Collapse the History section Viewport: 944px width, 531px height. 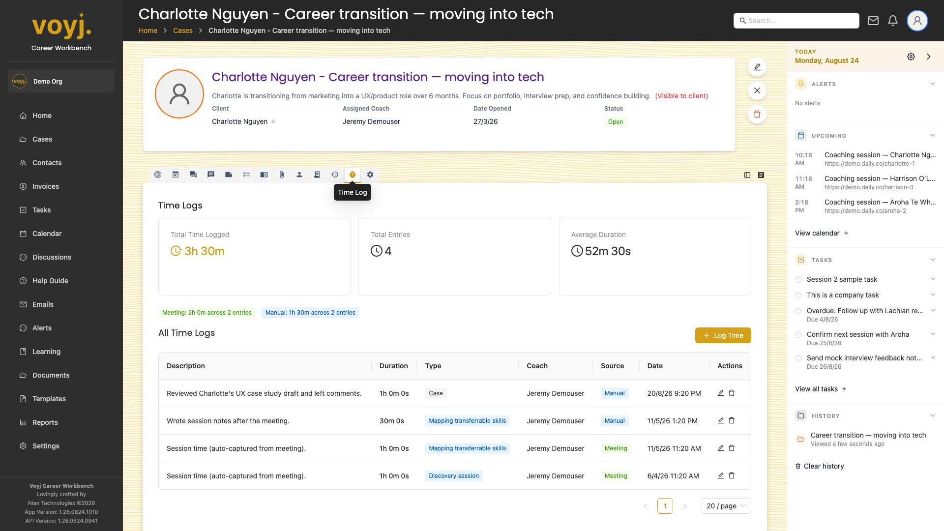933,415
